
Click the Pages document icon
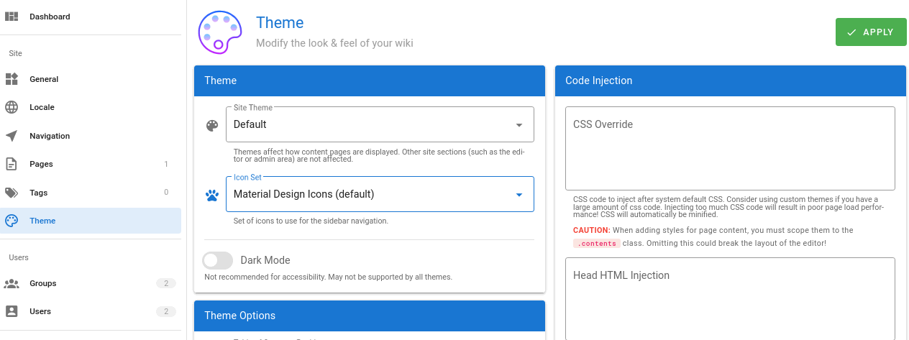pos(12,164)
